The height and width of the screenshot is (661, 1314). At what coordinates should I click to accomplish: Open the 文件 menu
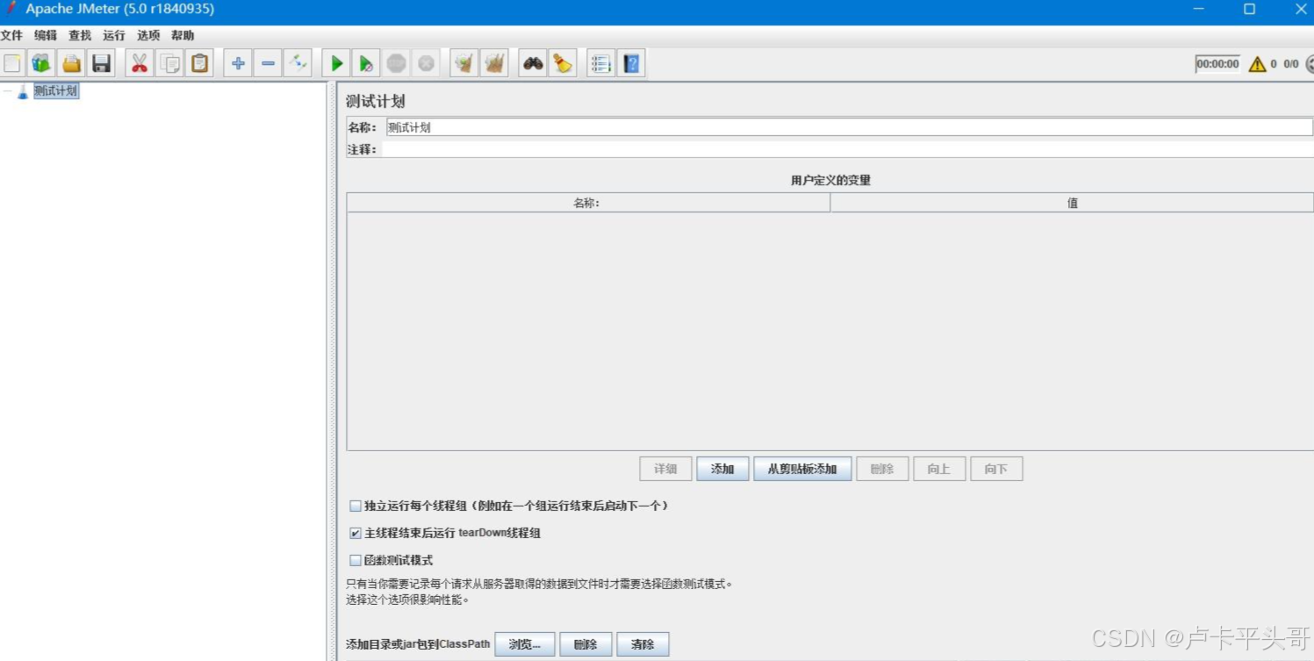click(11, 36)
